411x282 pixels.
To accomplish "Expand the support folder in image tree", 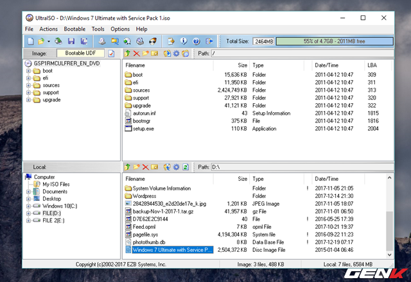I will click(x=28, y=92).
